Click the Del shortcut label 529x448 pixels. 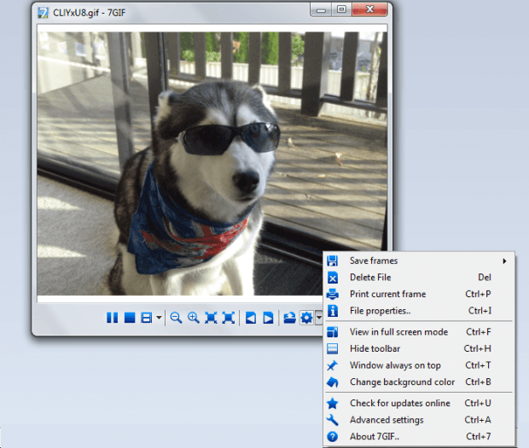click(485, 277)
